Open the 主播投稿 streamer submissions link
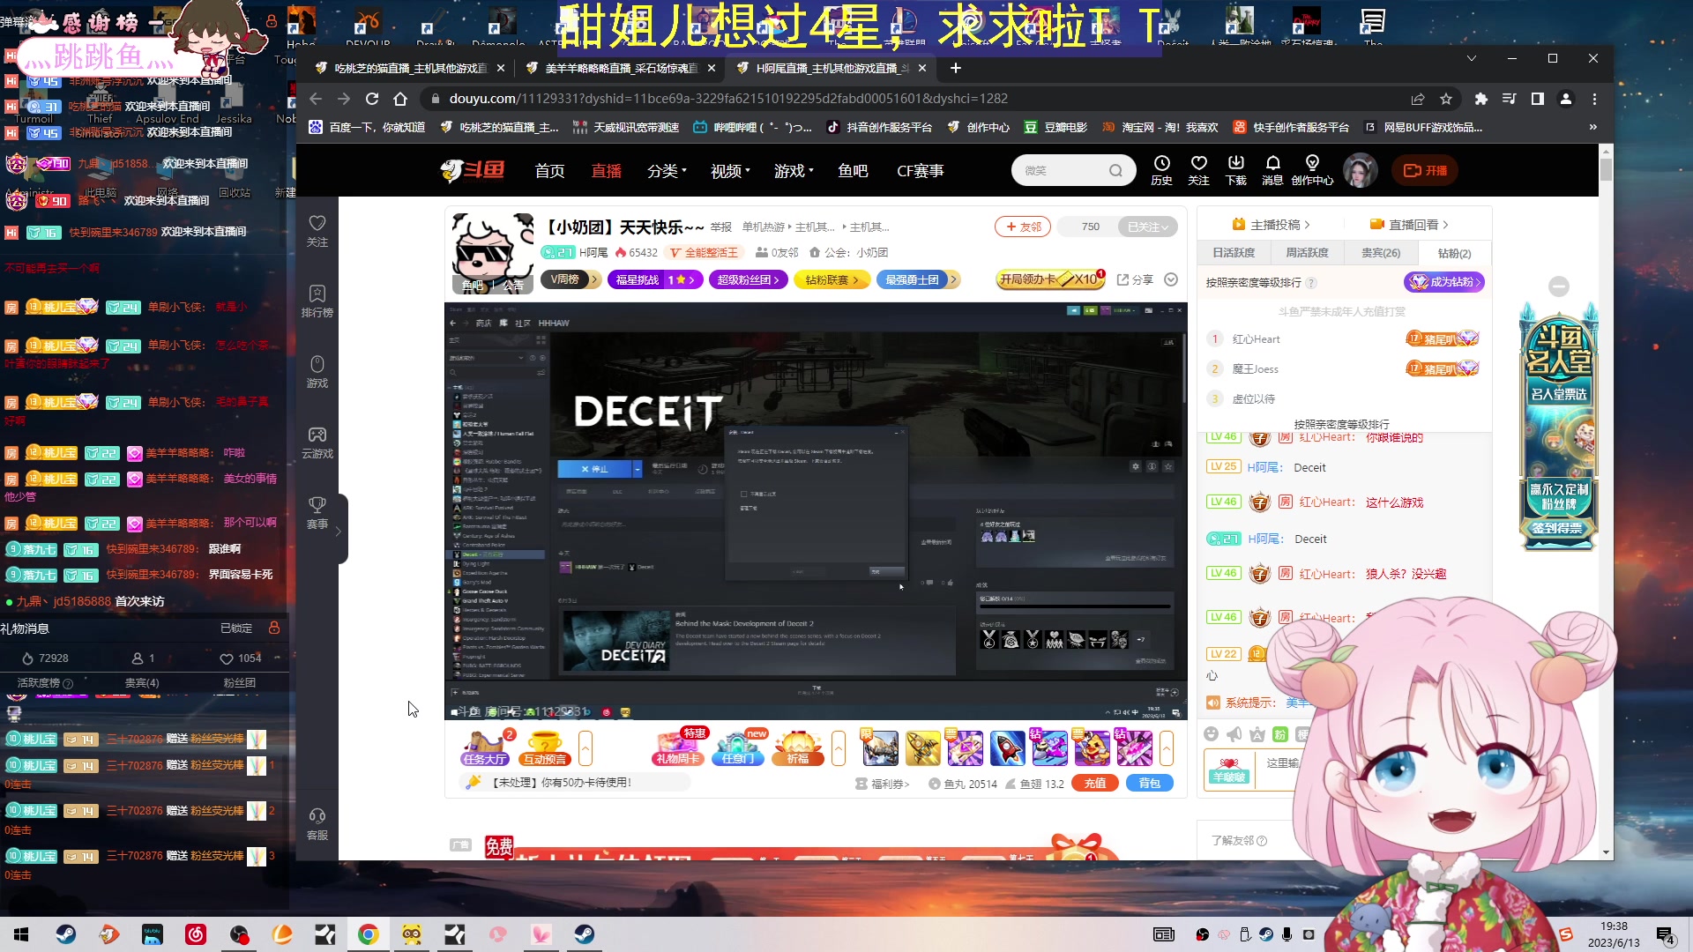 tap(1271, 224)
